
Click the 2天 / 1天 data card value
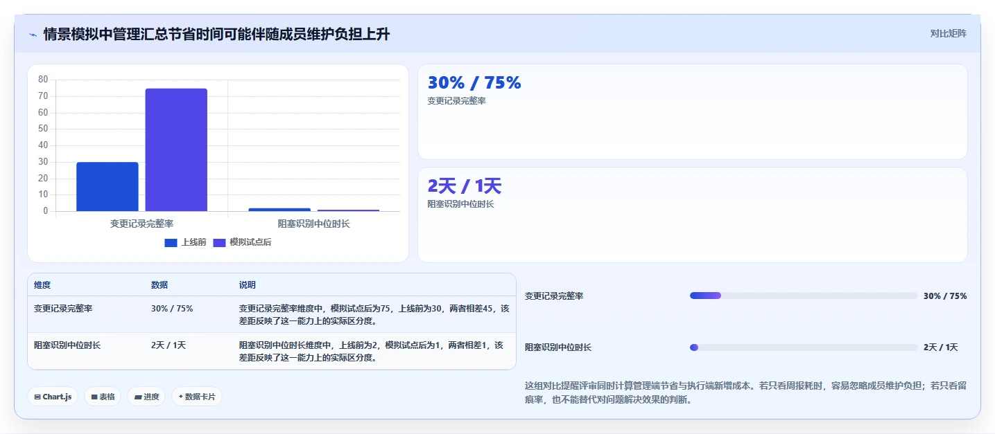point(465,186)
